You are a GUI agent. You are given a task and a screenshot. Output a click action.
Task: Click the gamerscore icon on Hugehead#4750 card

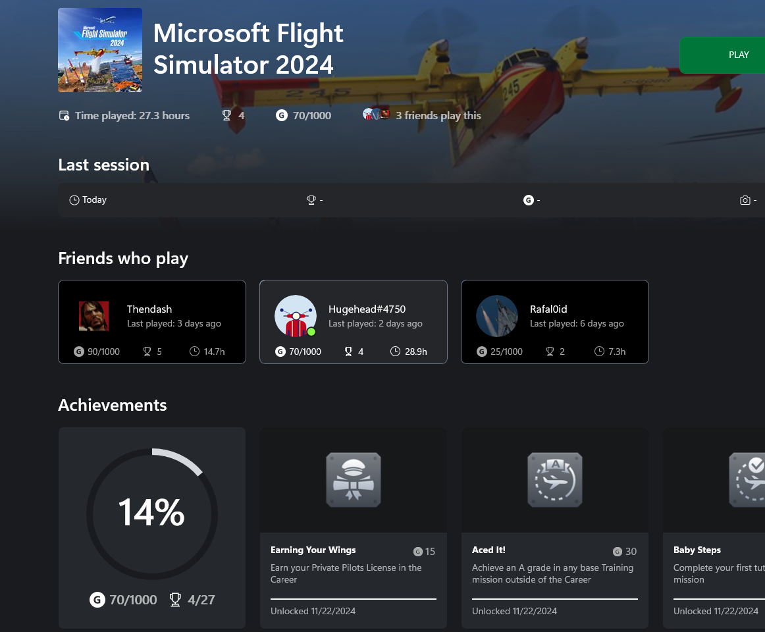pyautogui.click(x=280, y=352)
